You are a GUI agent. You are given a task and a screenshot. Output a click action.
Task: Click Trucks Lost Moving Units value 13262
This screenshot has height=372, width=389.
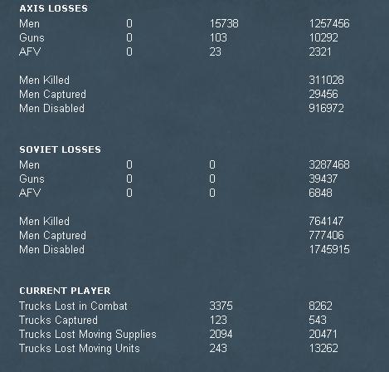click(323, 348)
